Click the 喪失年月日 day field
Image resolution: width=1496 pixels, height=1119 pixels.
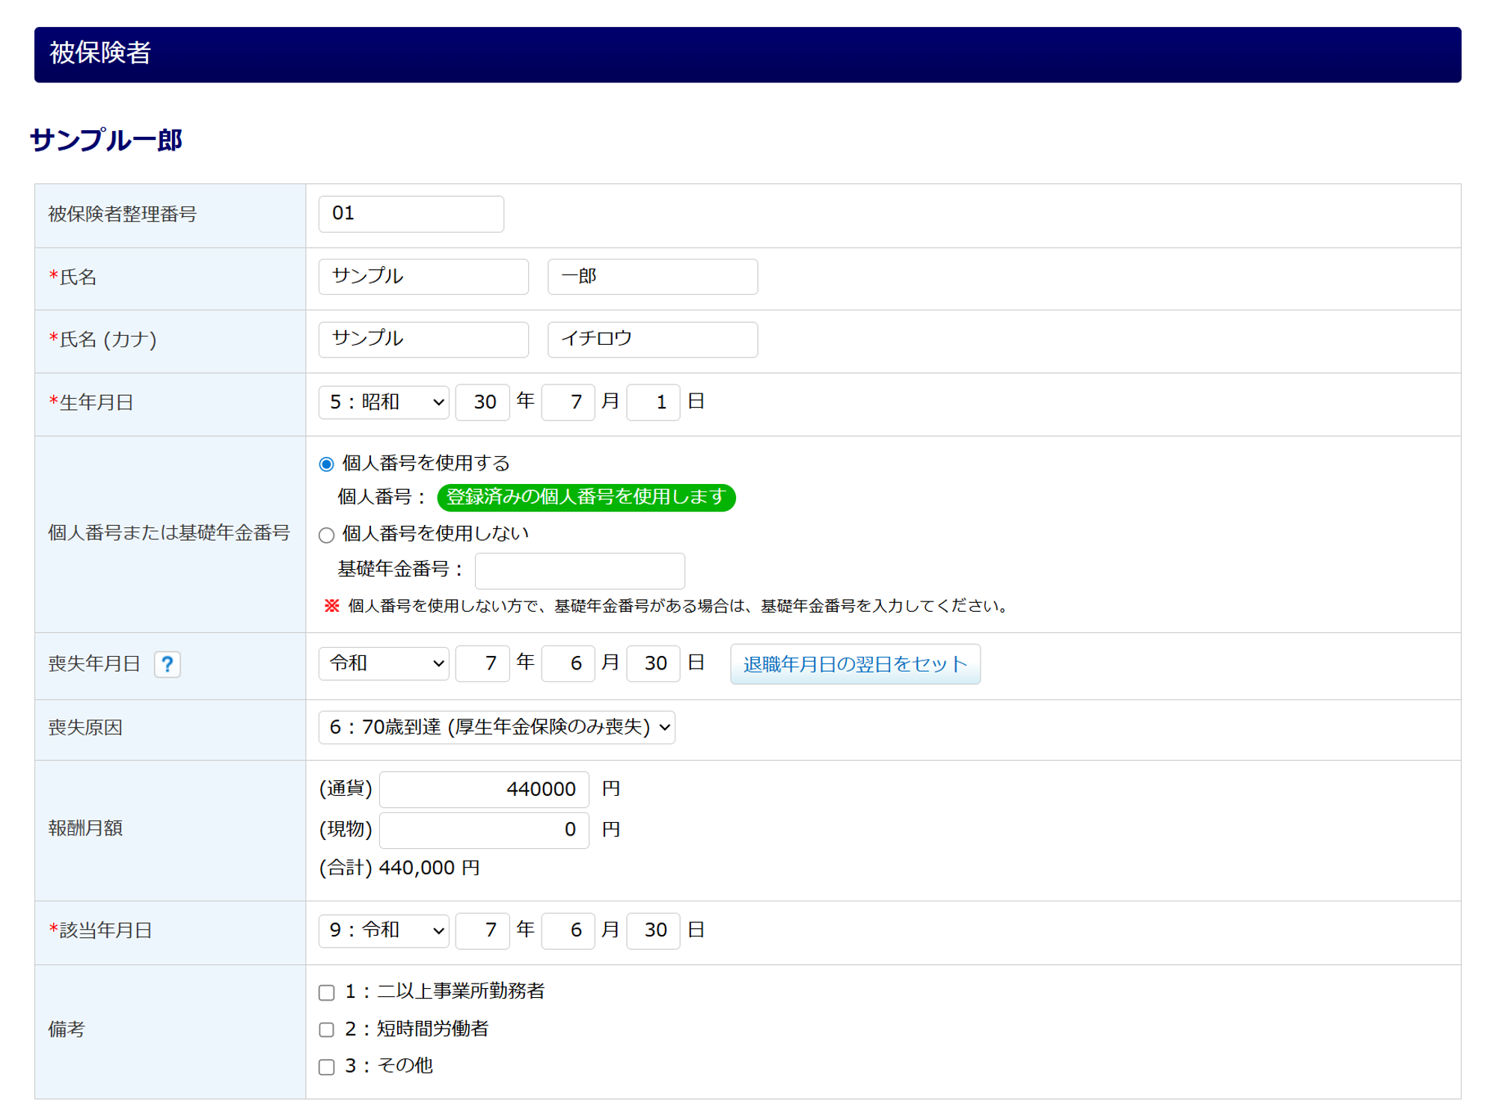pyautogui.click(x=653, y=663)
